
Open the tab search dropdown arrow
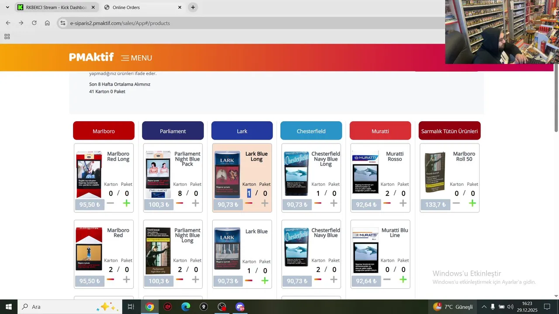click(x=7, y=7)
